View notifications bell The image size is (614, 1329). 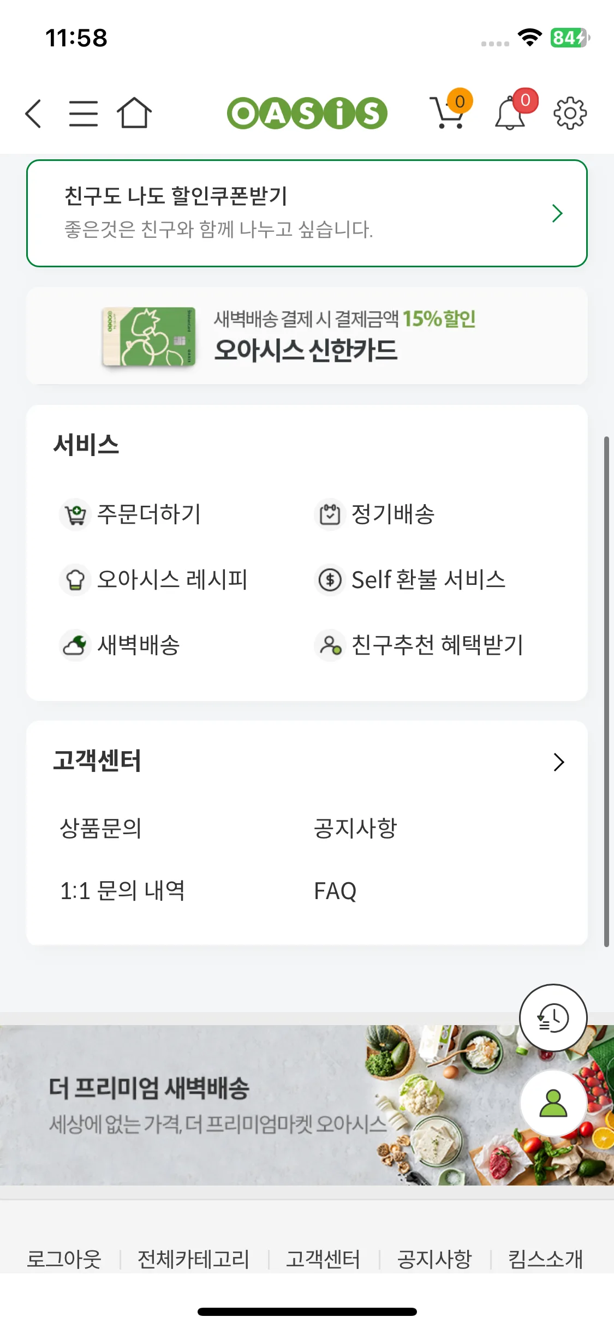[510, 113]
